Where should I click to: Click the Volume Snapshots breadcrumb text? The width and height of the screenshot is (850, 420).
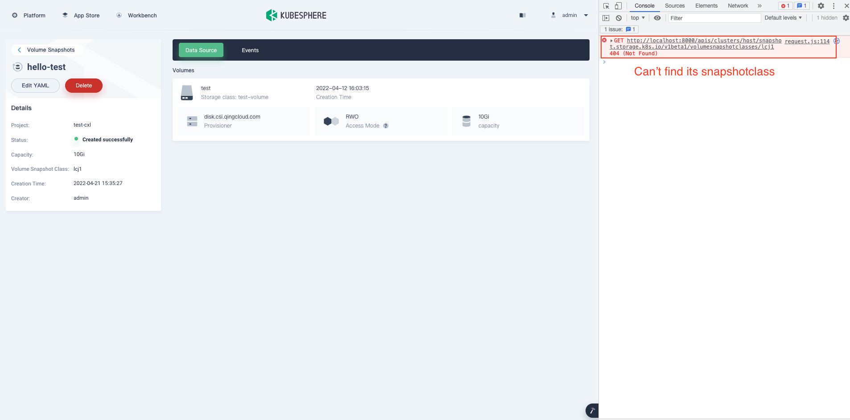pyautogui.click(x=51, y=50)
